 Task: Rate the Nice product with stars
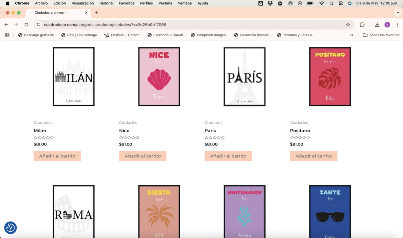point(129,138)
